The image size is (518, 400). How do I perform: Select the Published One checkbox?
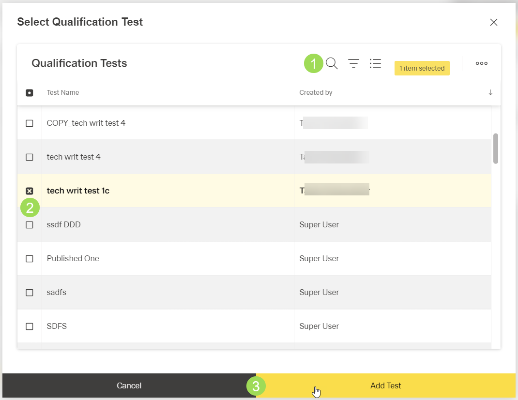point(30,259)
